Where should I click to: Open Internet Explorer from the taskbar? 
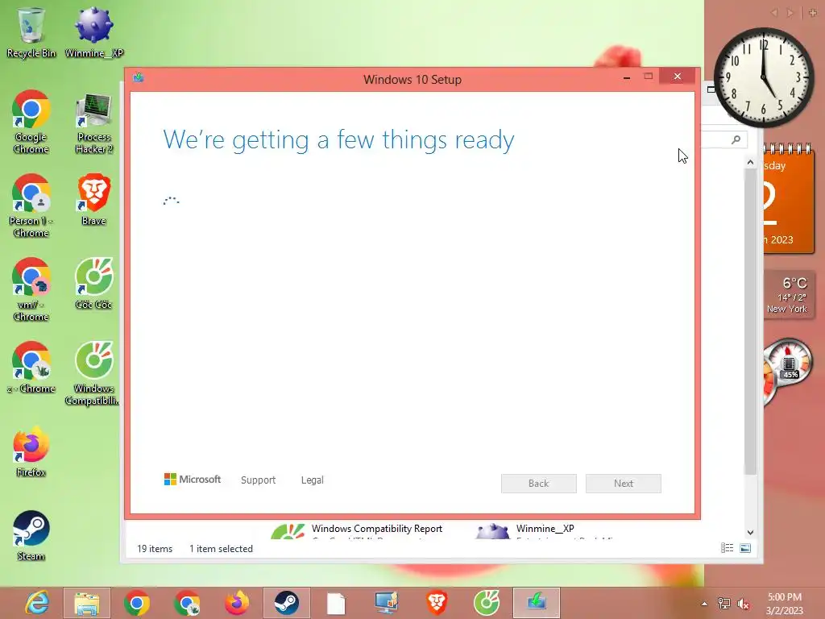(37, 603)
